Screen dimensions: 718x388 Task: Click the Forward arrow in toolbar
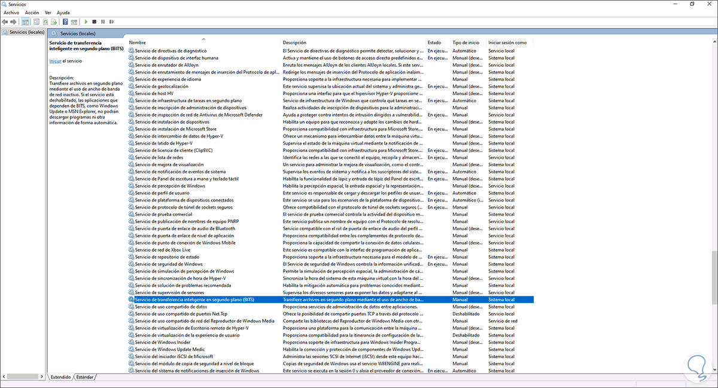[13, 22]
